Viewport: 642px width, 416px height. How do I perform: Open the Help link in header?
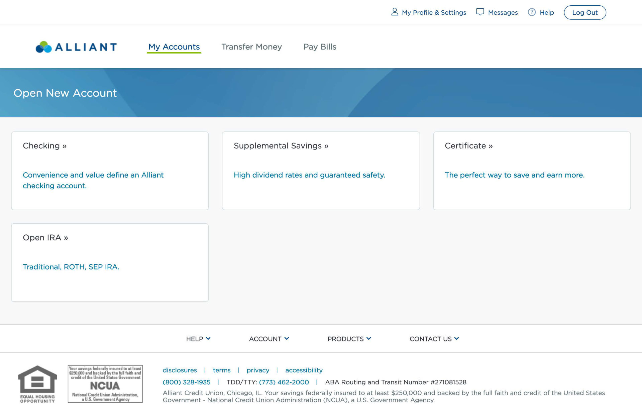547,12
